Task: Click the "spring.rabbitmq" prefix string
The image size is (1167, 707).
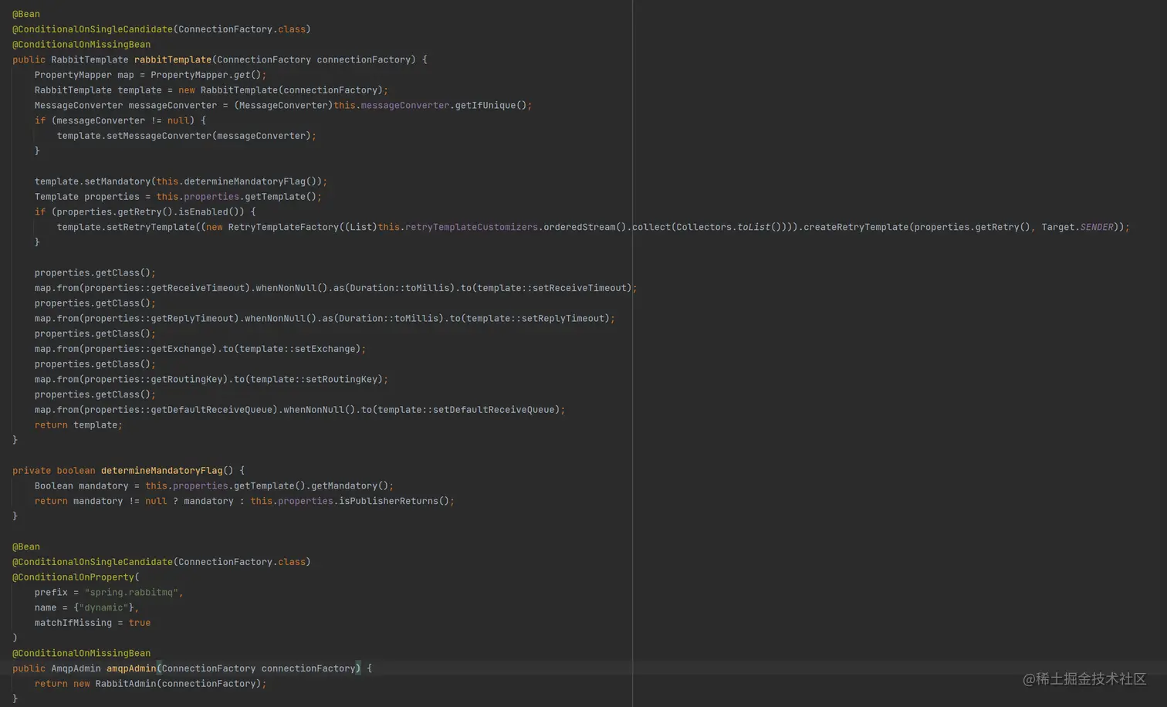Action: pyautogui.click(x=131, y=593)
